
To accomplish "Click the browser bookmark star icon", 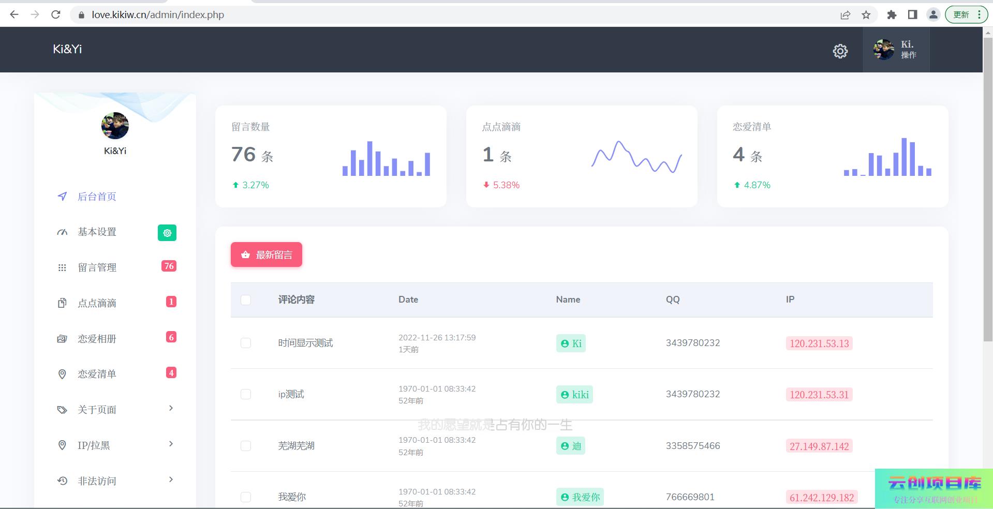I will 866,15.
